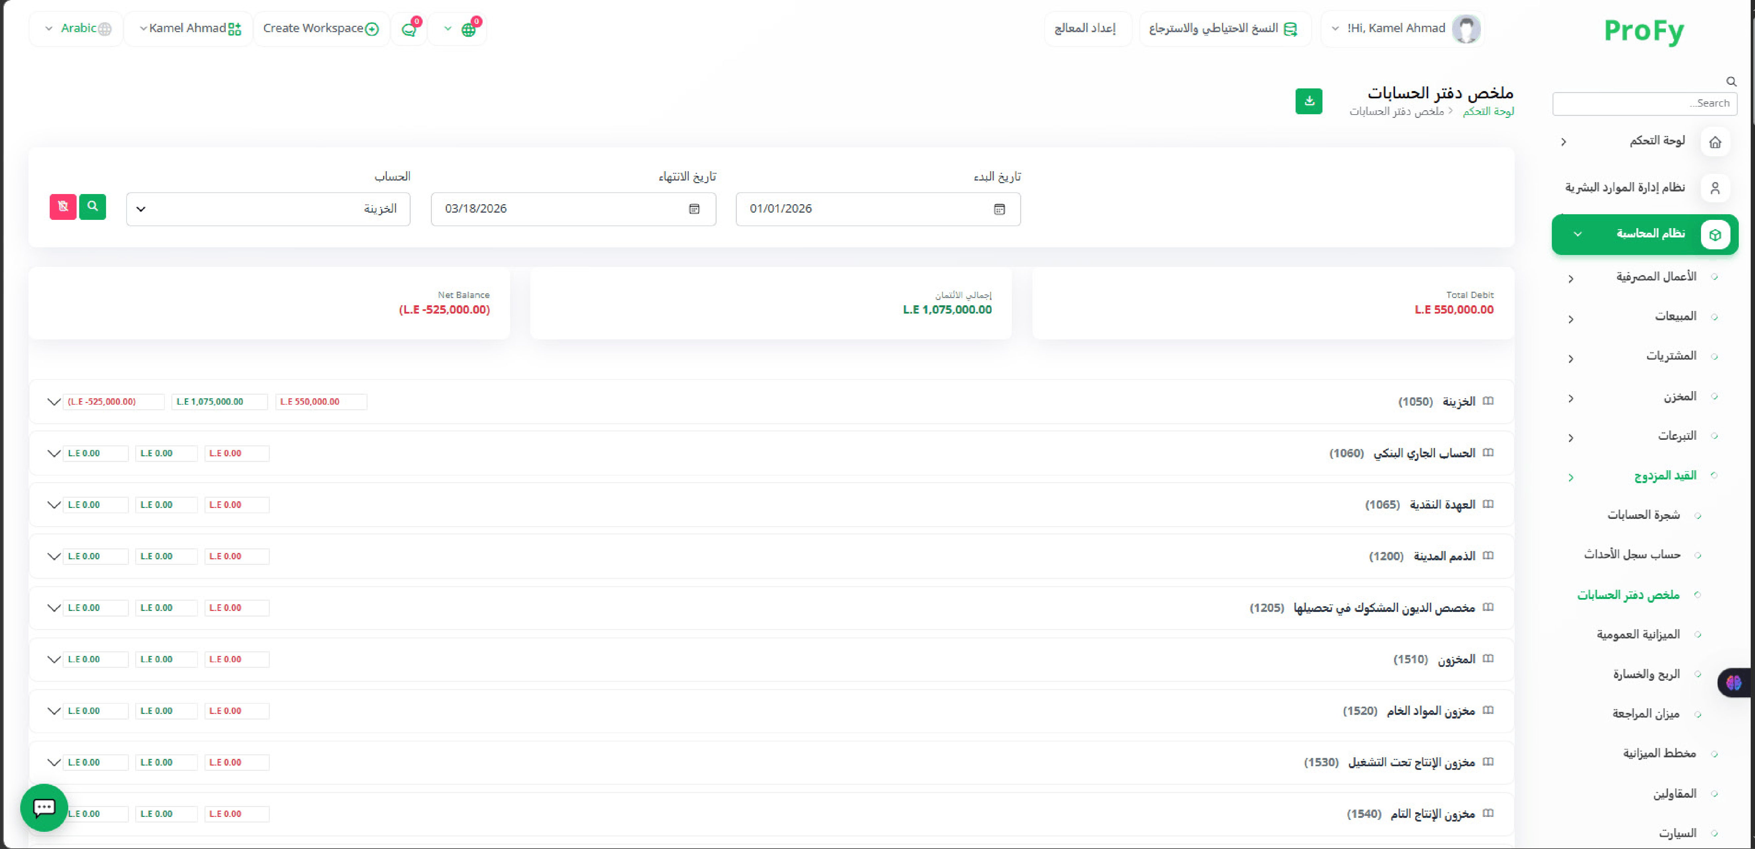Click the Kamel Ahmad profile avatar
Image resolution: width=1755 pixels, height=849 pixels.
click(x=1465, y=28)
